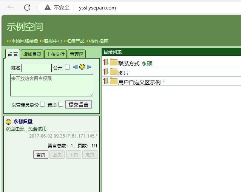Click the next emoticon blue right arrow
The image size is (241, 192).
pyautogui.click(x=89, y=67)
